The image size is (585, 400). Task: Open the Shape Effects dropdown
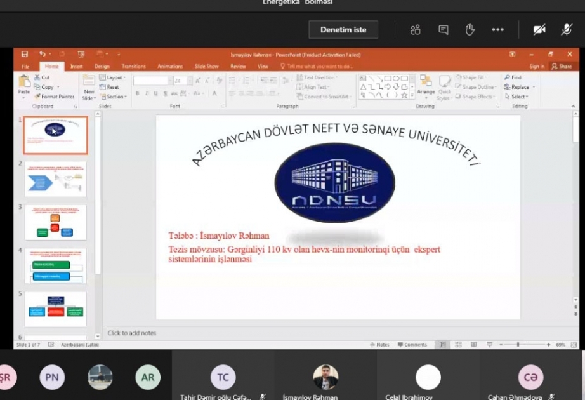tap(476, 97)
